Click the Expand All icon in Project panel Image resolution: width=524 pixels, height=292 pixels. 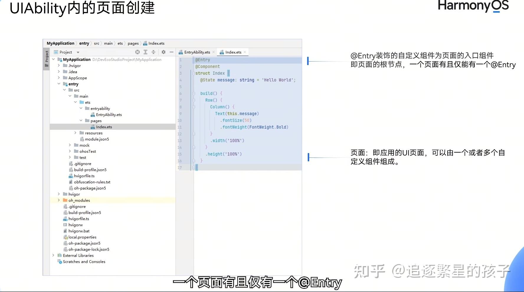(145, 52)
